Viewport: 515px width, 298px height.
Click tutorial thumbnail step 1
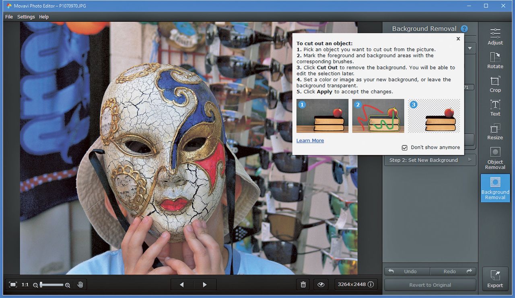click(x=322, y=116)
